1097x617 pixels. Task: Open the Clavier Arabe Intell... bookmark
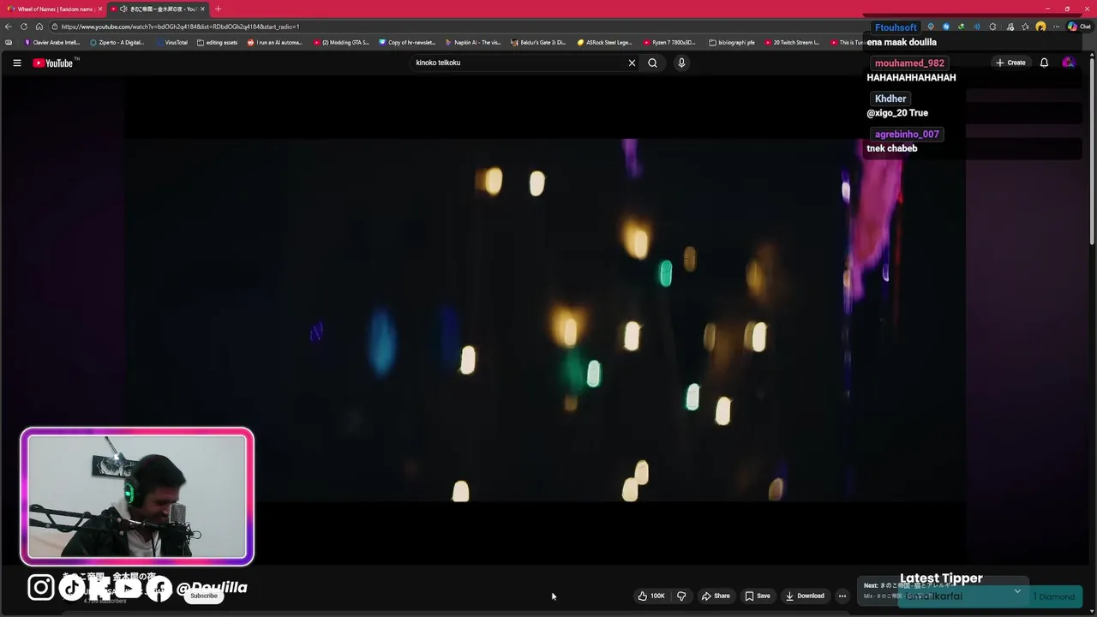tap(52, 42)
